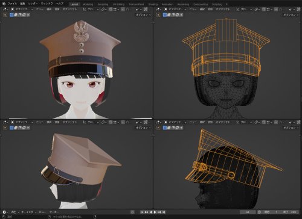Open the ファイル menu
This screenshot has height=219, width=302.
(x=12, y=4)
